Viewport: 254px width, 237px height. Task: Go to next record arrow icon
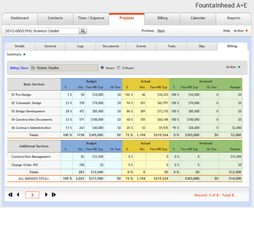[x=46, y=195]
